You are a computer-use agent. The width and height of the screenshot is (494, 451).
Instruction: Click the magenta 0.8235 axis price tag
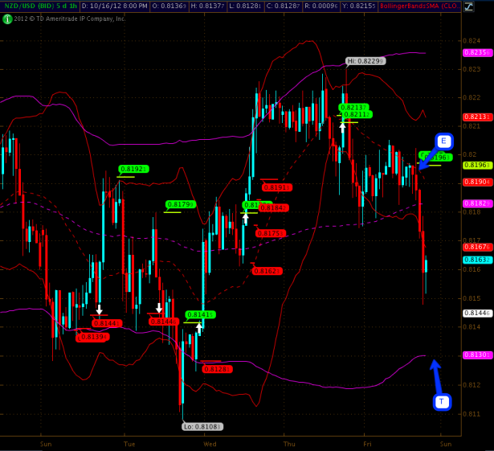[476, 51]
